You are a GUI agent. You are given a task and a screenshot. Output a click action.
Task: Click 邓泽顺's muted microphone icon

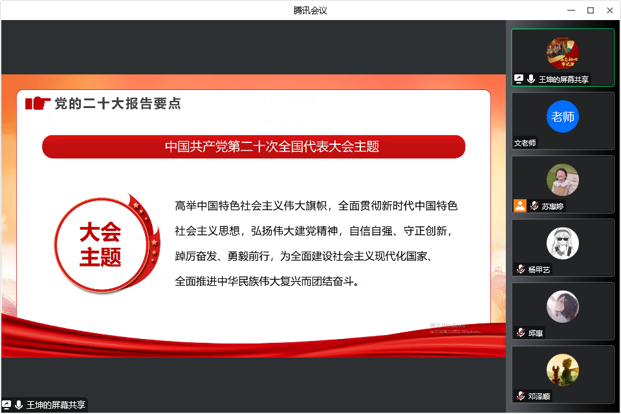tap(521, 396)
